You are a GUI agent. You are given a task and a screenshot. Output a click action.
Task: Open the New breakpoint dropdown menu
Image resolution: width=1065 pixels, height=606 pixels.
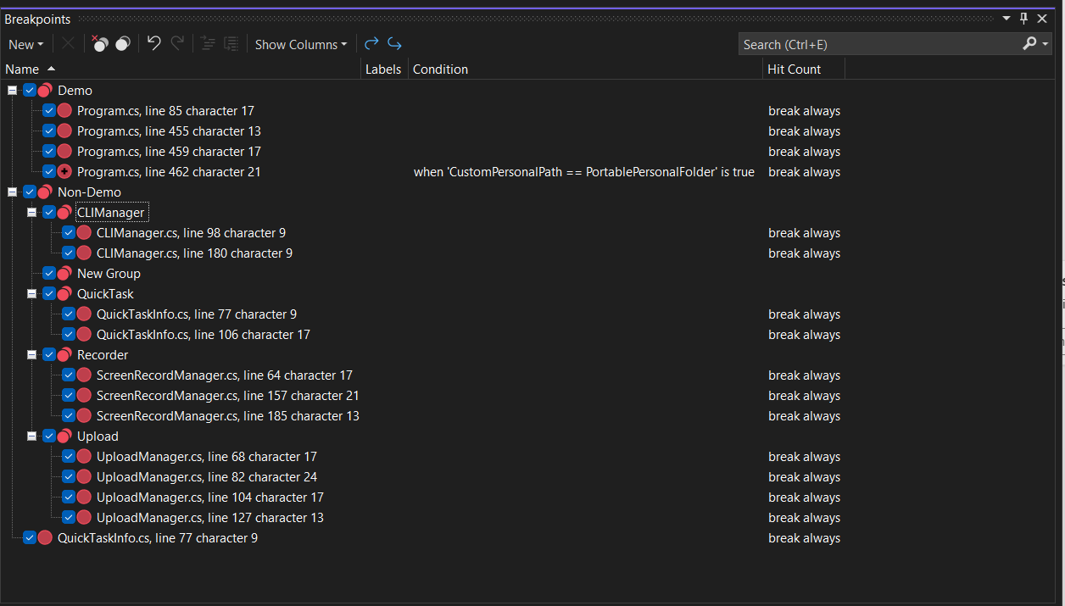25,44
